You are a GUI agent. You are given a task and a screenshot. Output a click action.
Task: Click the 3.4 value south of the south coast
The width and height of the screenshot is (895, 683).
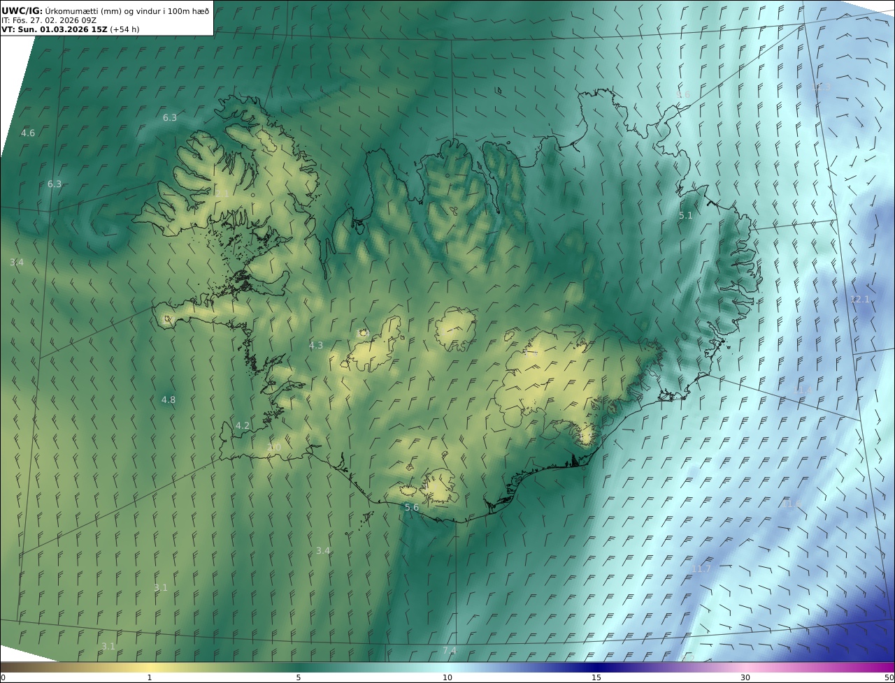(322, 550)
